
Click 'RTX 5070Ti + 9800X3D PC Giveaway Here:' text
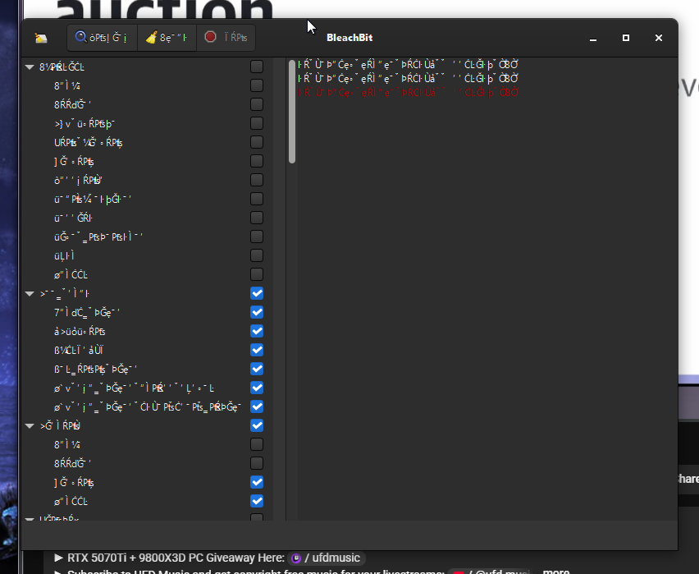tap(176, 558)
